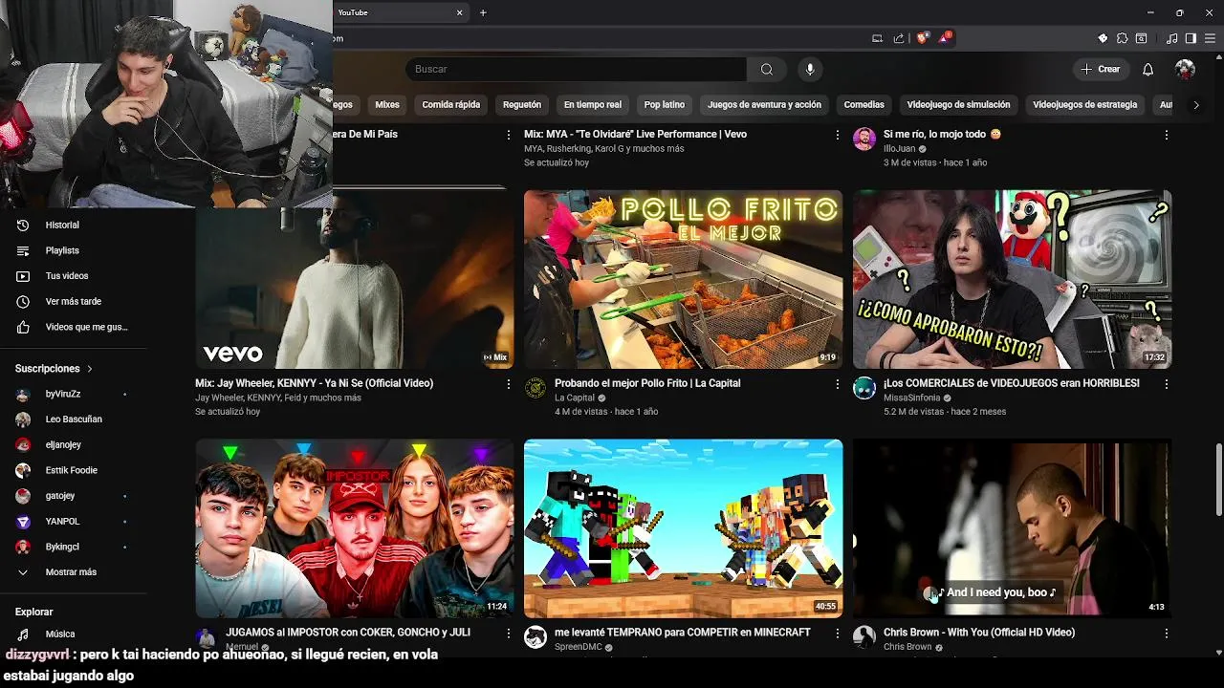The image size is (1224, 688).
Task: Select Videojuegos de estrategia chip
Action: point(1085,105)
